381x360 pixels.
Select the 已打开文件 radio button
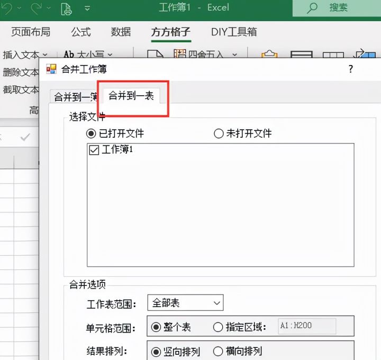[x=91, y=133]
